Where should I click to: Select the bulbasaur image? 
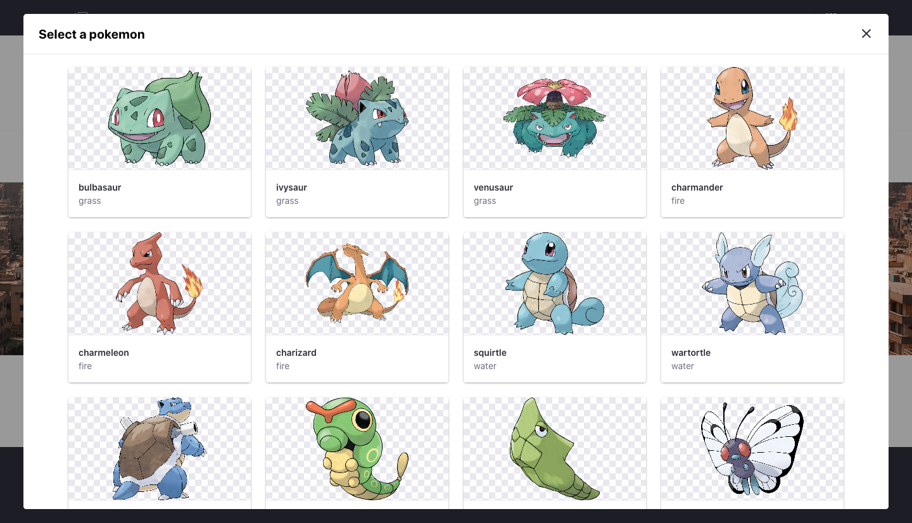(x=160, y=118)
